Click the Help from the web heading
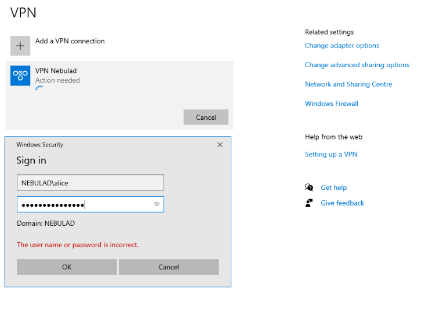The width and height of the screenshot is (436, 315). point(334,137)
